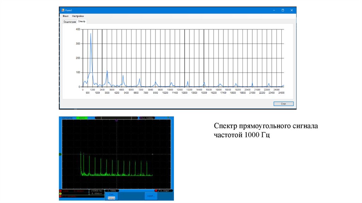Close the Form1 window

[x=292, y=10]
